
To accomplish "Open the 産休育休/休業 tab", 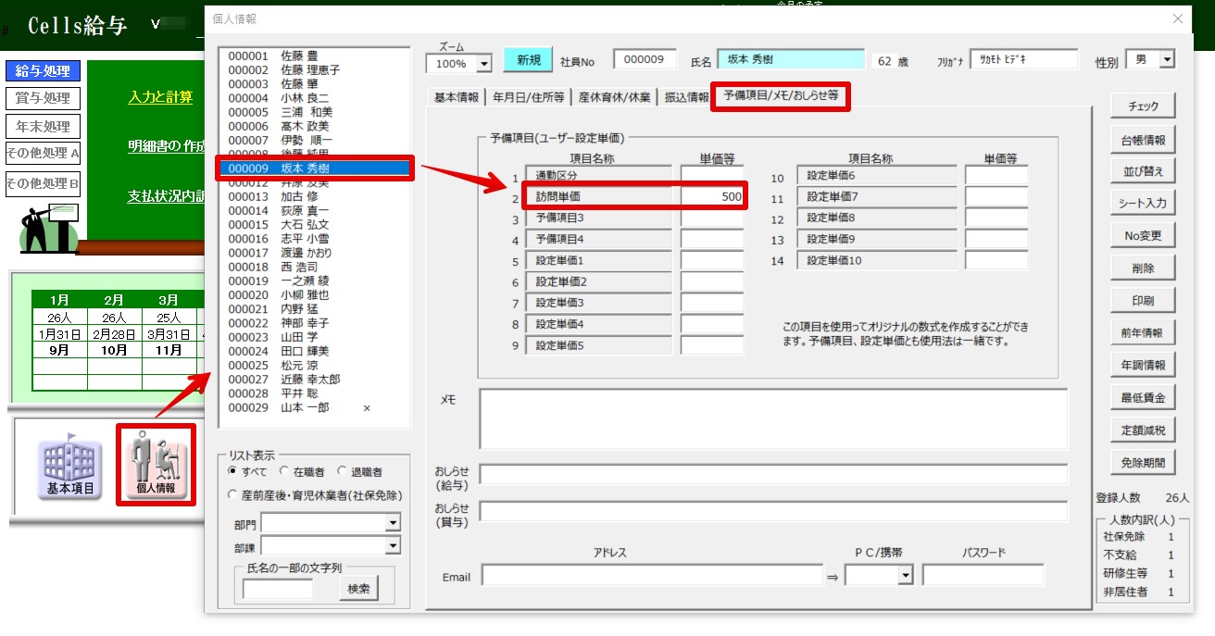I will 614,97.
